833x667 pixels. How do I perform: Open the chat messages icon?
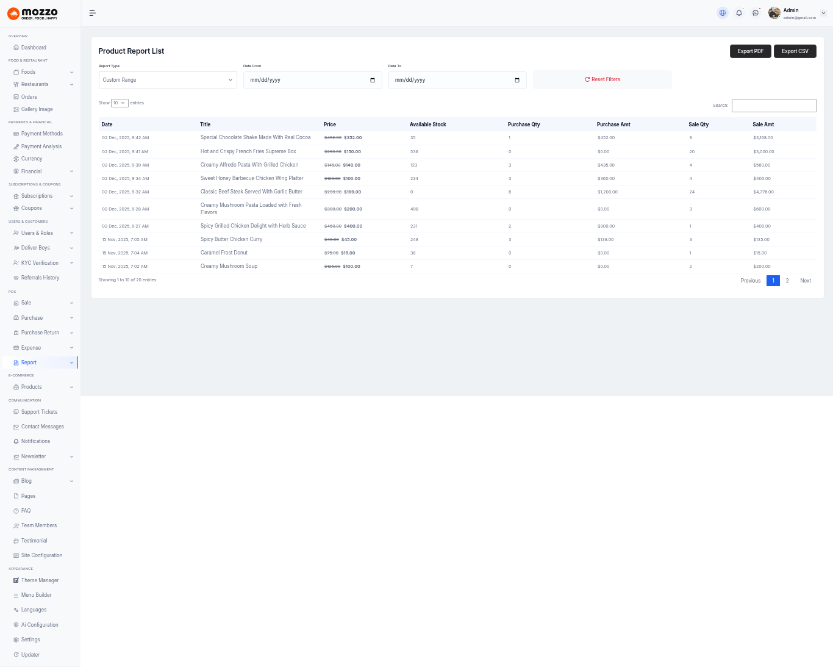[756, 13]
